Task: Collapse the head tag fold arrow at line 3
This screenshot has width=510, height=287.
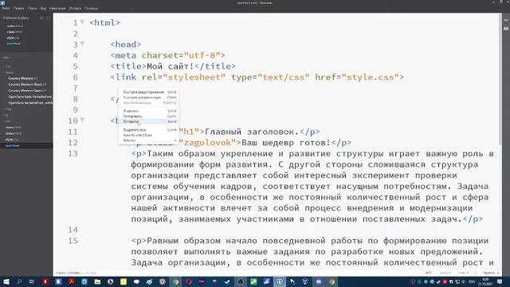Action: tap(83, 44)
